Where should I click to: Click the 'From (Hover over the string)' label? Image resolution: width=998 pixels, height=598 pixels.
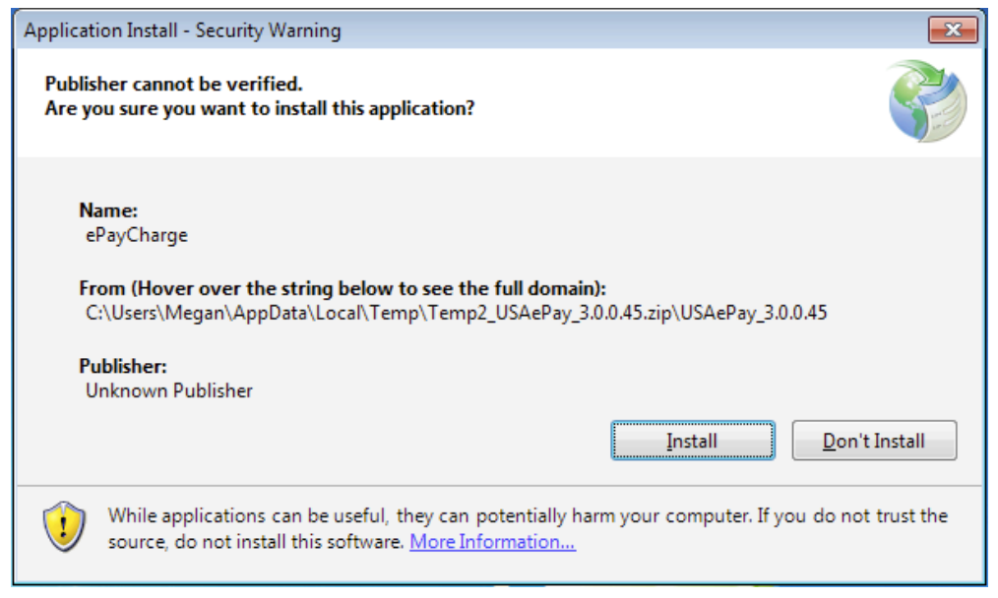tap(342, 289)
